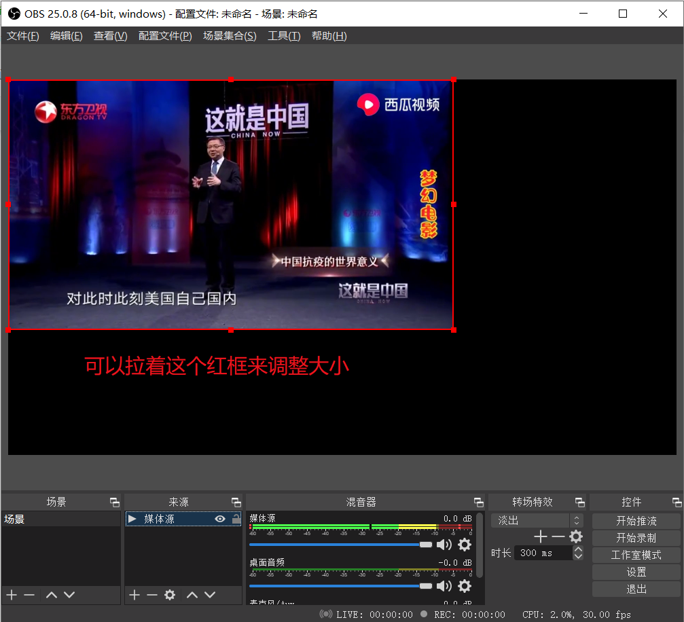Screen dimensions: 684x622
Task: Click the mixer panel scrollbar
Action: click(480, 545)
